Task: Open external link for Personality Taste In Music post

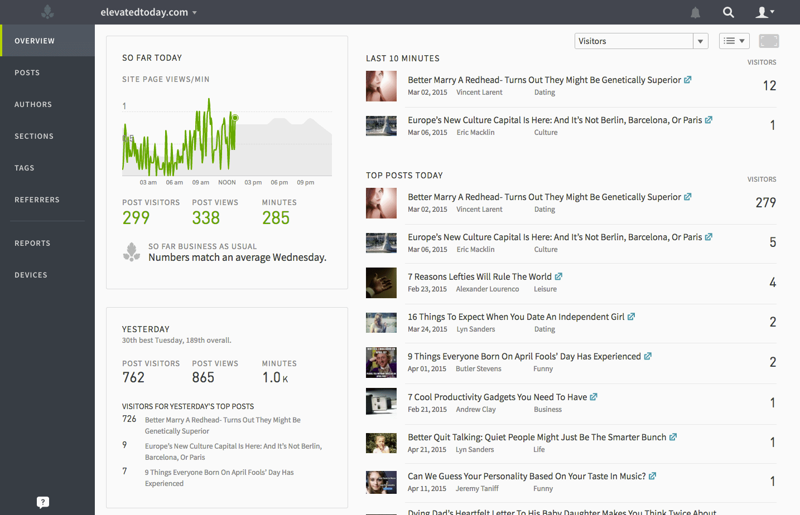Action: 652,476
